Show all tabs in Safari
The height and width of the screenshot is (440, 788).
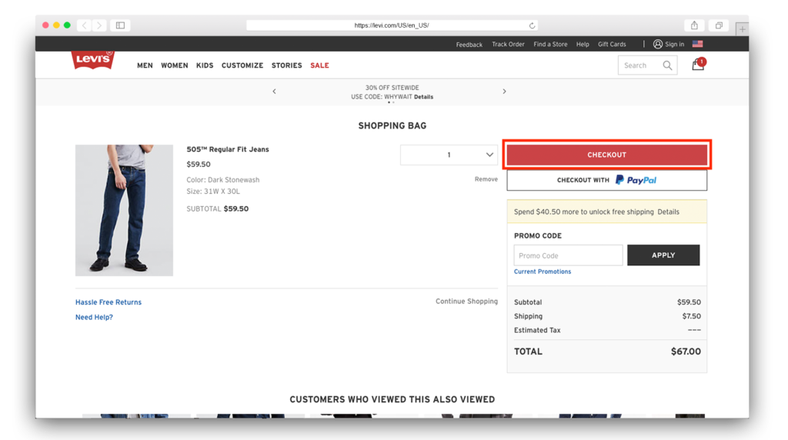pos(719,25)
